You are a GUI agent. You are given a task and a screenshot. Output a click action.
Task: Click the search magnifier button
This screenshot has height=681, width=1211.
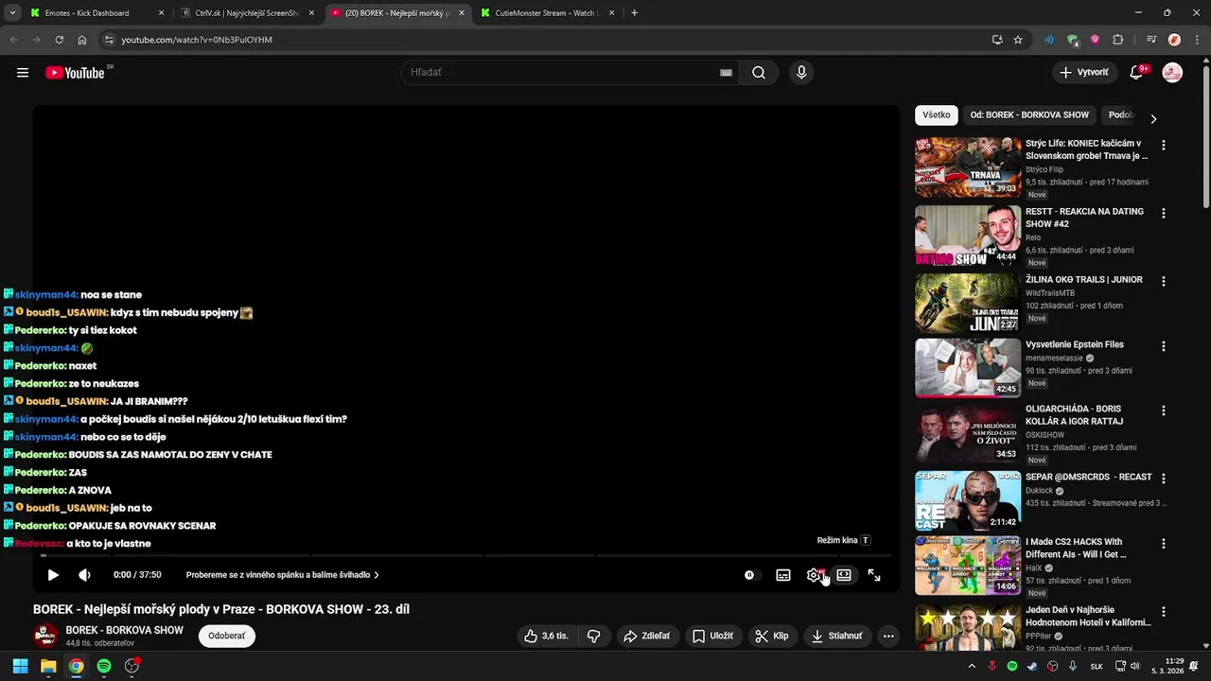click(759, 73)
